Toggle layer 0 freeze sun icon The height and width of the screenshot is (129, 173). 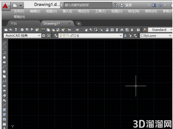click(x=64, y=36)
